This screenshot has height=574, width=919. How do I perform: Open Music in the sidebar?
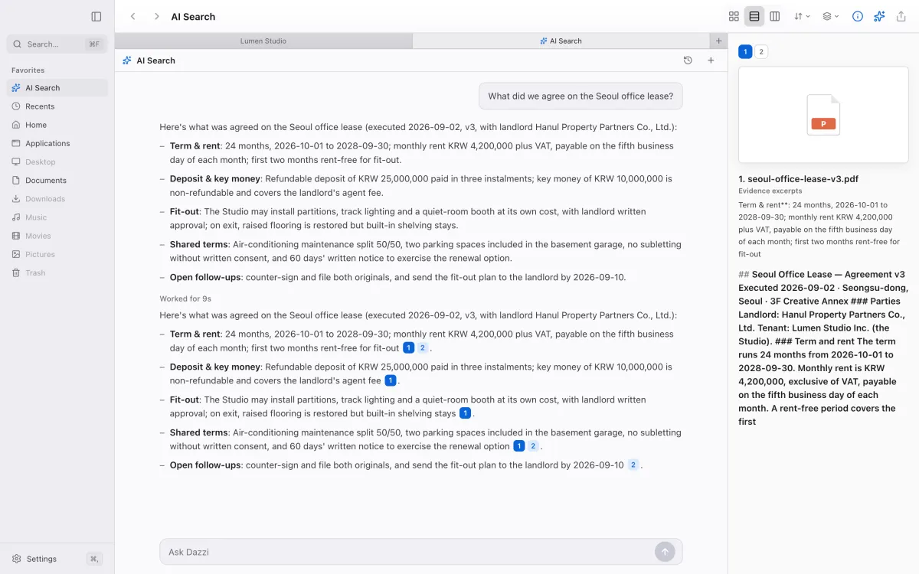57,217
